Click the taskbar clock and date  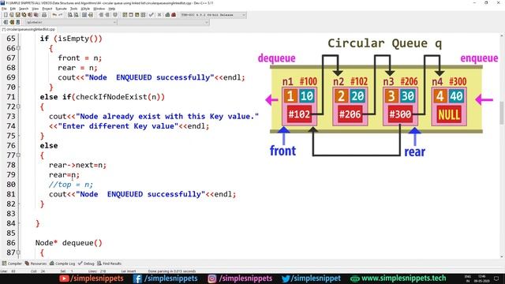(481, 278)
